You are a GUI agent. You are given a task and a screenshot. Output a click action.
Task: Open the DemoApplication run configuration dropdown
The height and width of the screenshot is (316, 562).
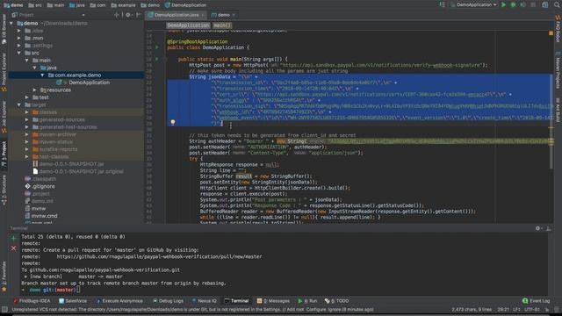pyautogui.click(x=474, y=5)
